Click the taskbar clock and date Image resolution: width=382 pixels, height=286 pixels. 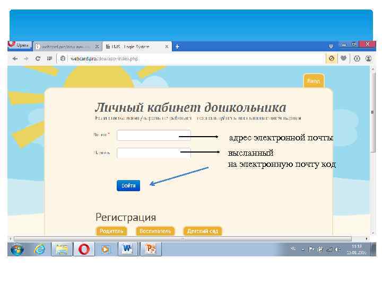pyautogui.click(x=357, y=249)
